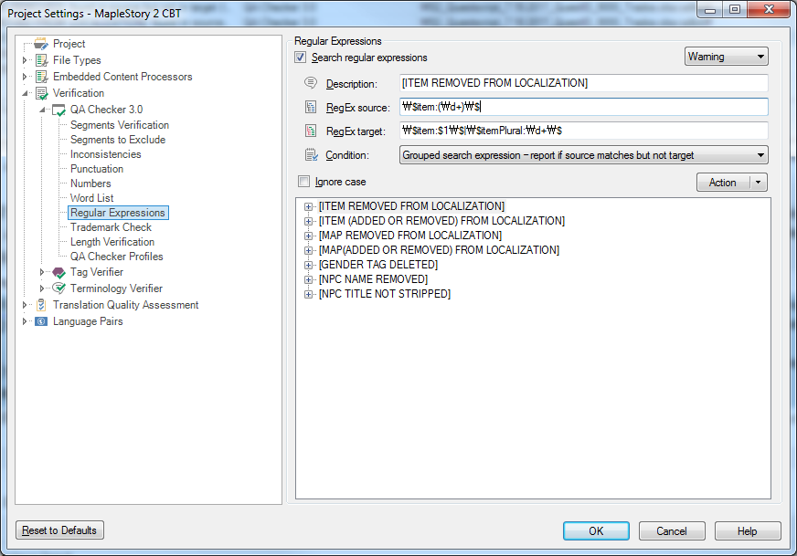Viewport: 797px width, 556px height.
Task: Select Regular Expressions tree item
Action: 118,213
